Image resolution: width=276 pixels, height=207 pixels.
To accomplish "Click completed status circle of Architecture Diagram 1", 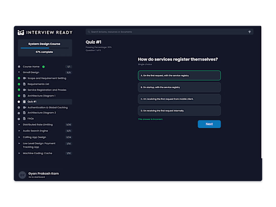I will click(x=19, y=96).
